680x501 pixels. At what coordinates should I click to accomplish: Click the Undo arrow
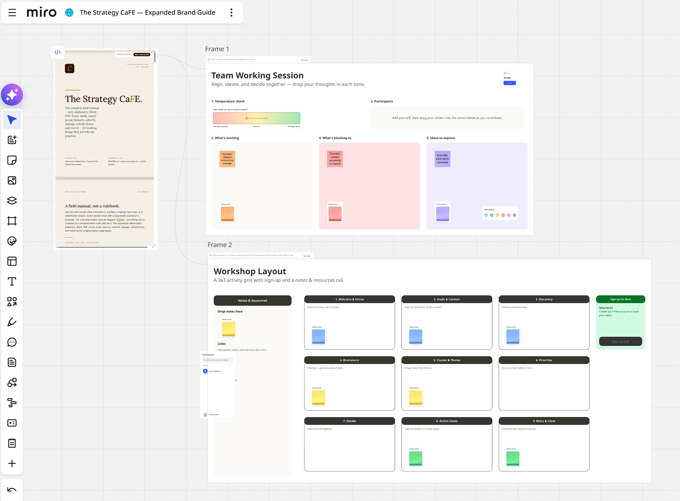12,490
